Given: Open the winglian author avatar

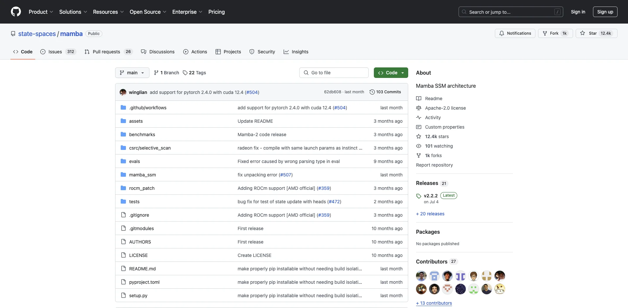Looking at the screenshot, I should 123,92.
